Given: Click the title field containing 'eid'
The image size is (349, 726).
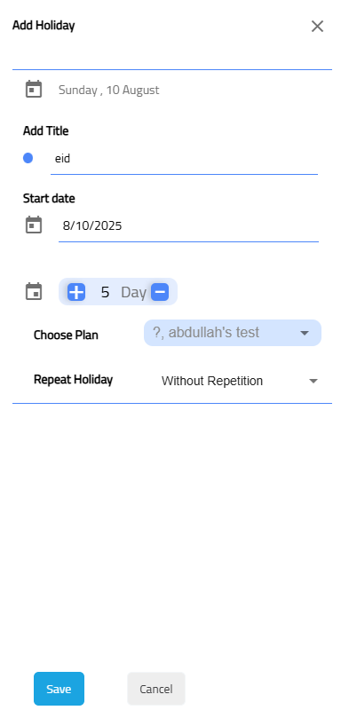Looking at the screenshot, I should coord(184,159).
